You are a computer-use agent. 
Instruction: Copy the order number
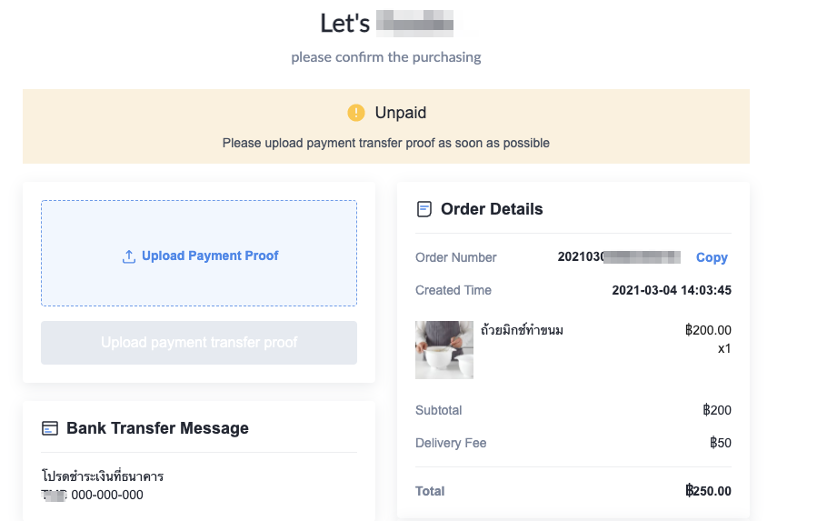(712, 257)
